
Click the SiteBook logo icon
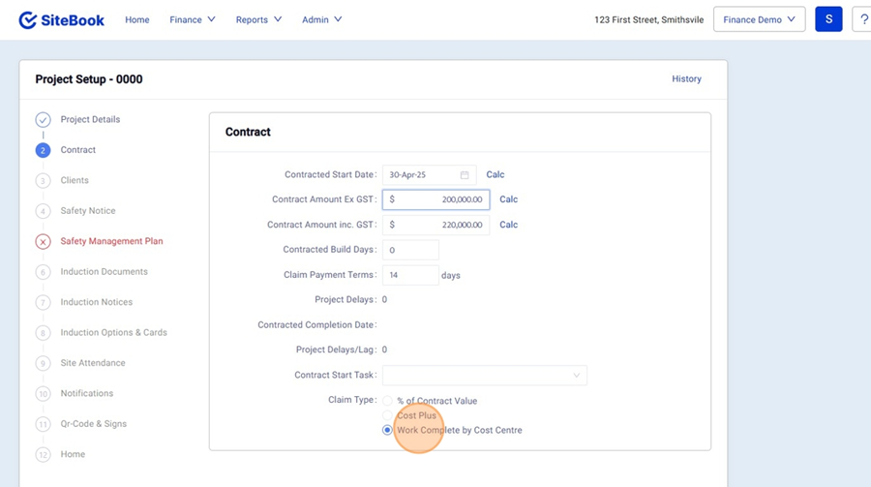point(27,19)
